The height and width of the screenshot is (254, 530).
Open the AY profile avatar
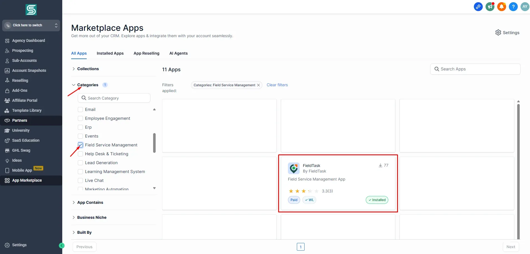(x=525, y=6)
